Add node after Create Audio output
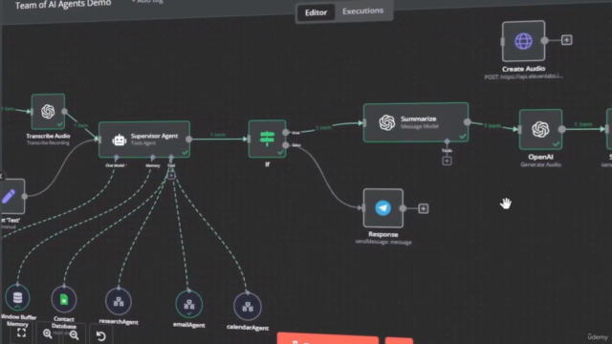The width and height of the screenshot is (612, 344). tap(567, 40)
